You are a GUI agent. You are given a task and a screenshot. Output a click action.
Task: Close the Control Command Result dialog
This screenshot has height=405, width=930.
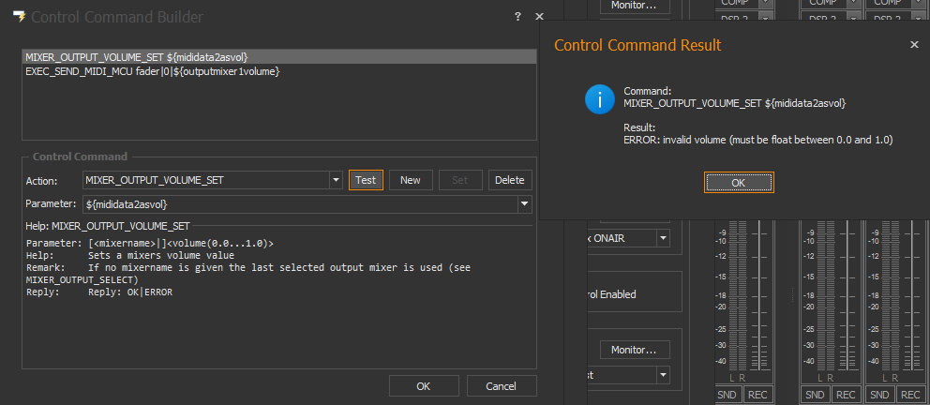914,44
